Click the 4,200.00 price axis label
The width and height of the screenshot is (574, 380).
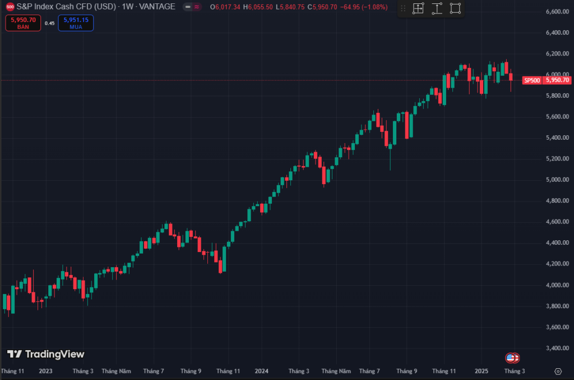click(x=557, y=264)
